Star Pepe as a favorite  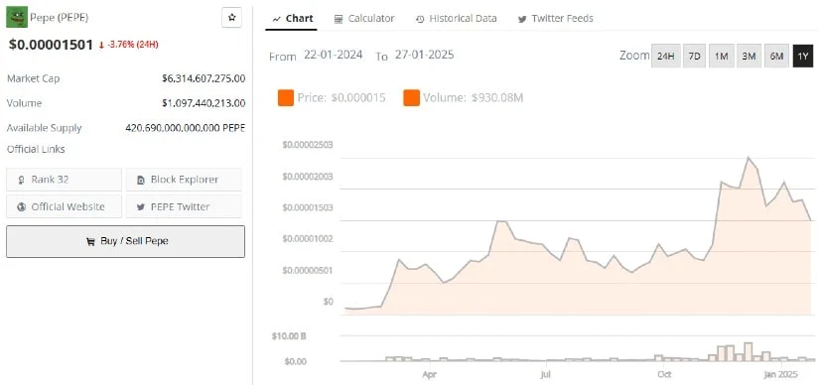pos(232,18)
